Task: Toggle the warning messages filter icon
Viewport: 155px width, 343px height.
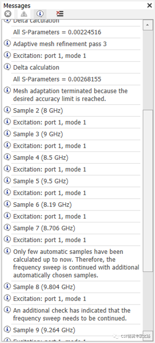Action: 24,14
